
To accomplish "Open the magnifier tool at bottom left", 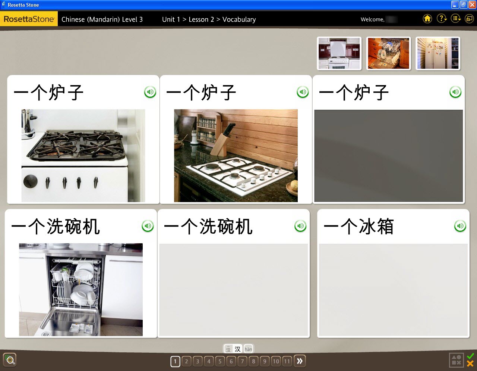I will [x=10, y=360].
